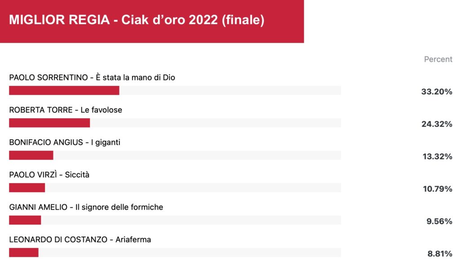Click the 13.32% percentage value
The height and width of the screenshot is (269, 460).
pos(437,156)
